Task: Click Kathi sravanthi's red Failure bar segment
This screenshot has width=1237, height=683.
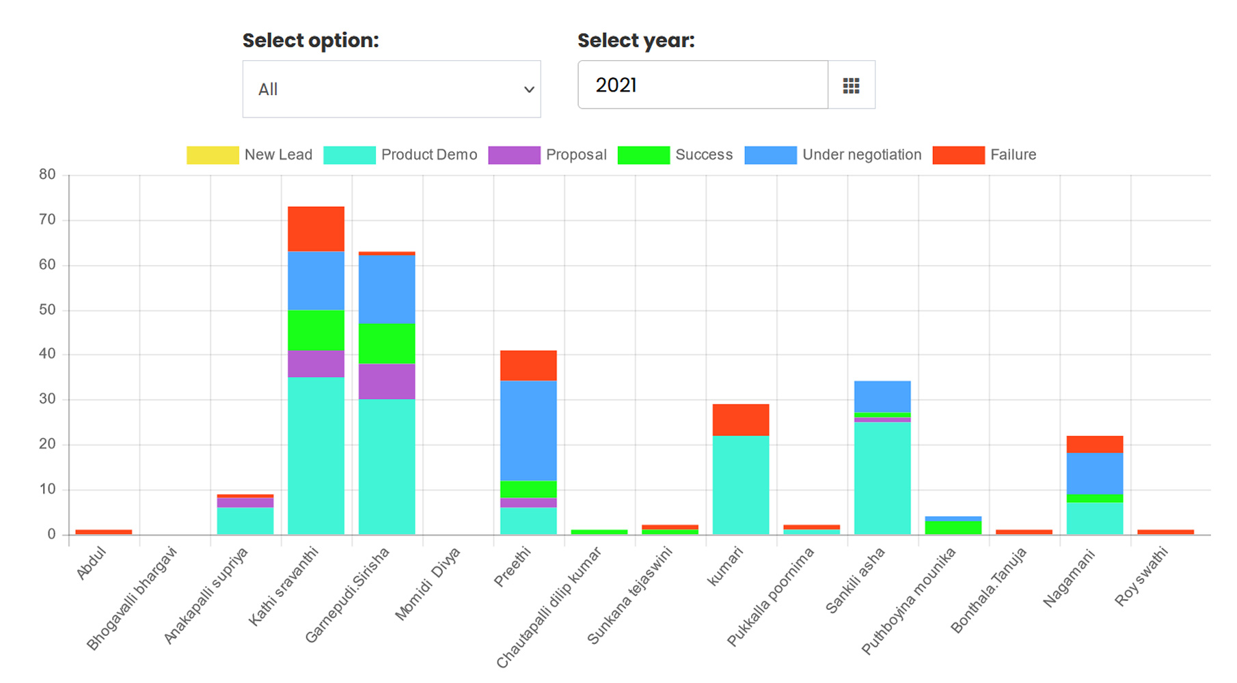Action: pyautogui.click(x=316, y=229)
